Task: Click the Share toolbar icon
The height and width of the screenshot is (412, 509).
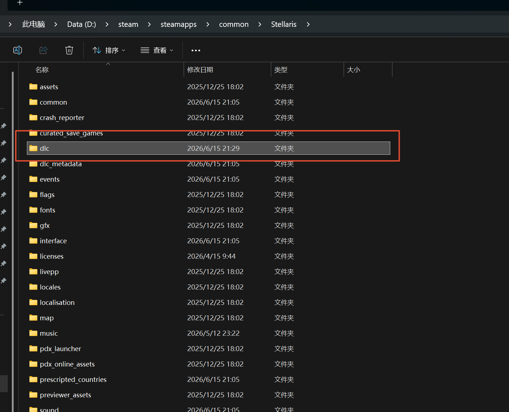Action: 43,50
